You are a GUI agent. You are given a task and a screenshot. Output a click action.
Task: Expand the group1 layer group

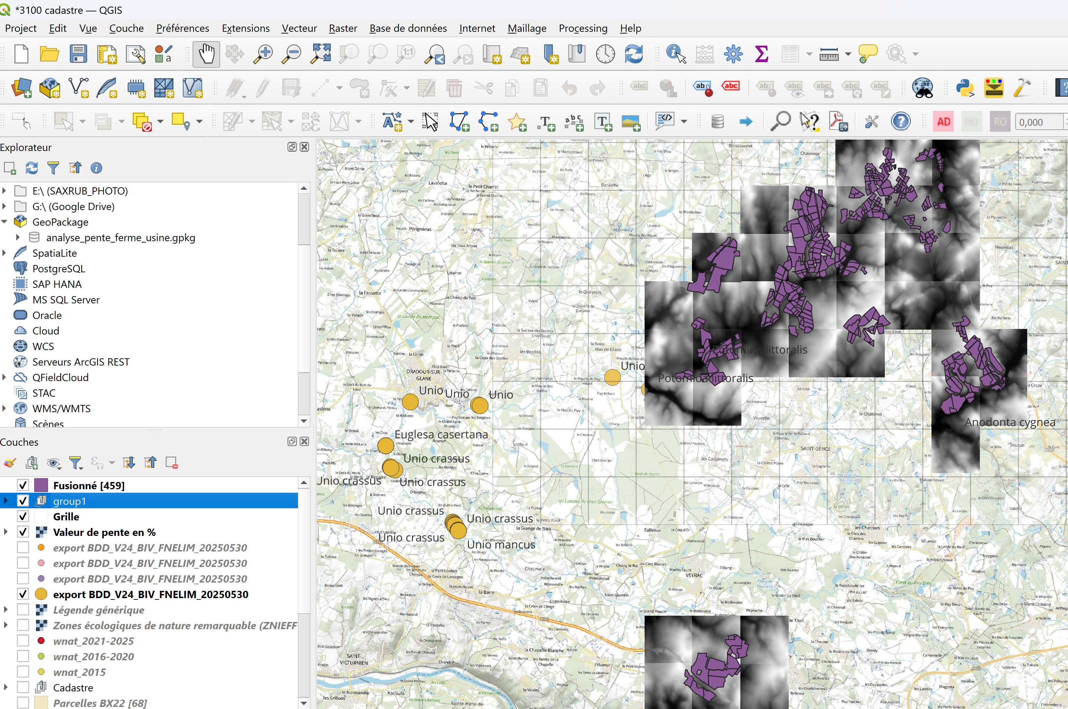(6, 501)
